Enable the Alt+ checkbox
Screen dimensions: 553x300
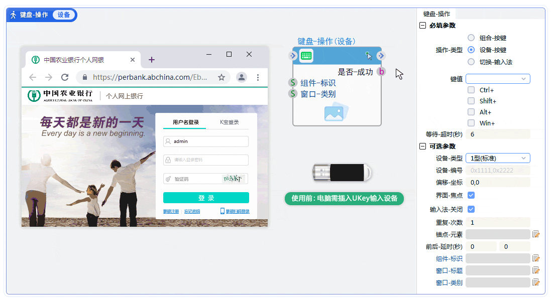click(x=471, y=112)
